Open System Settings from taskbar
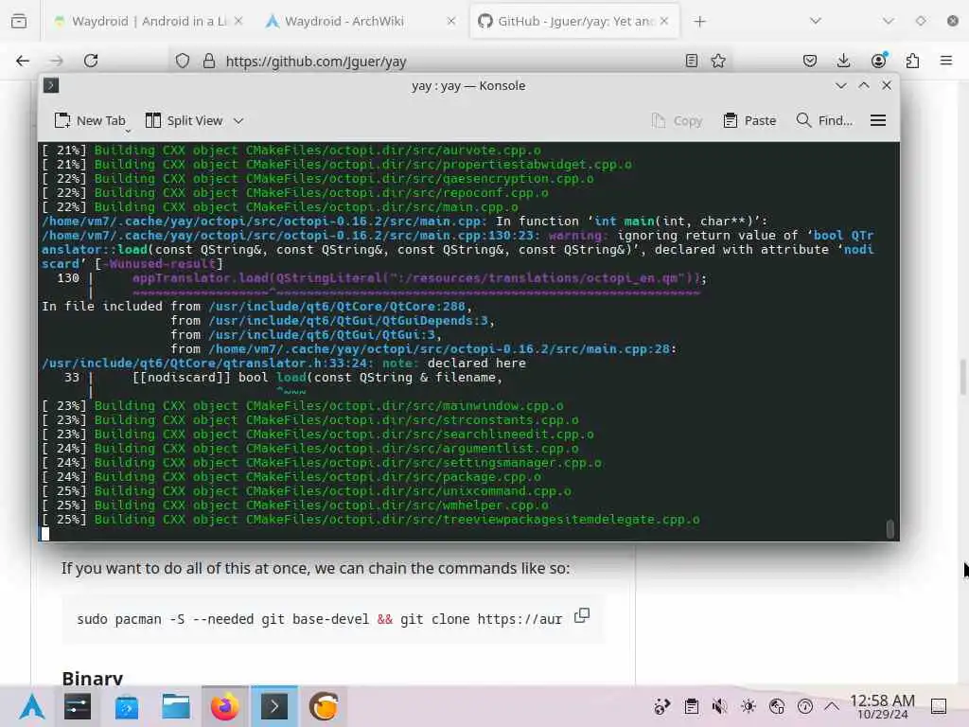The height and width of the screenshot is (727, 969). [78, 706]
